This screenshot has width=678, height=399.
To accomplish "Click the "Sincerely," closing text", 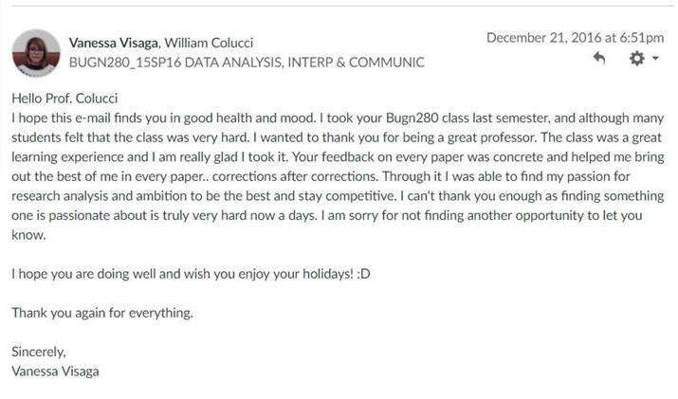I will pos(38,352).
